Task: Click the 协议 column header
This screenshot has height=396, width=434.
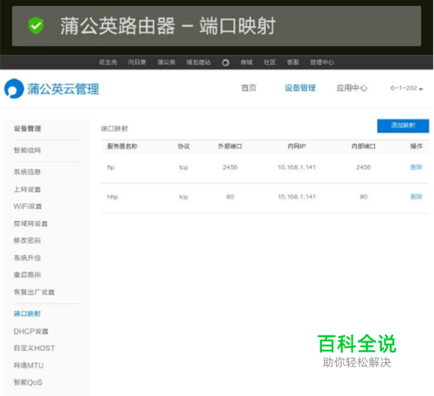Action: [x=184, y=146]
